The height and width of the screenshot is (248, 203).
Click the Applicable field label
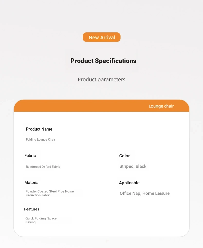click(x=129, y=183)
